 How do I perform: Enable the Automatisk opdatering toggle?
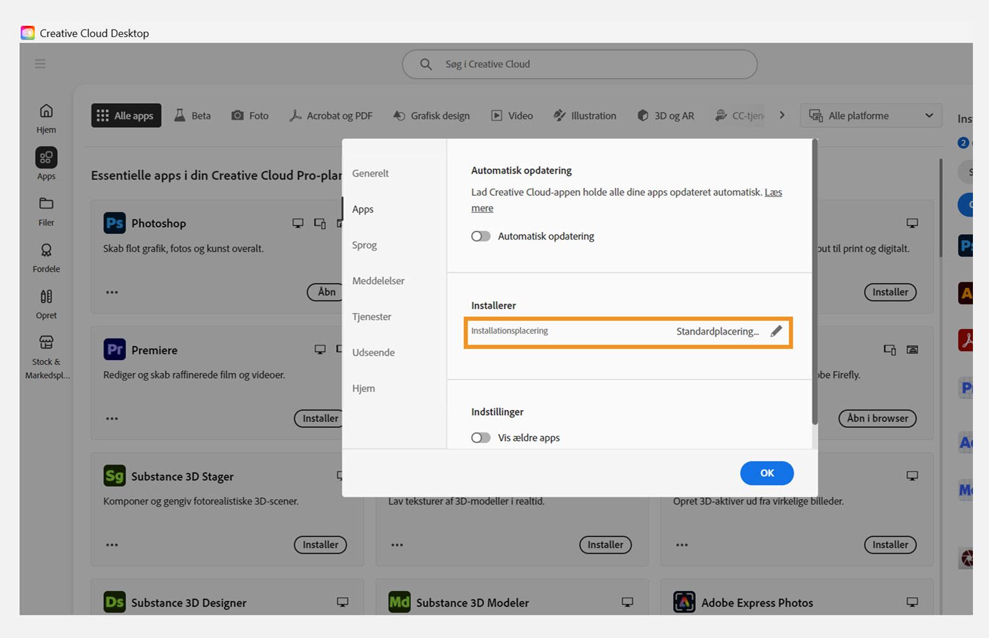(481, 236)
